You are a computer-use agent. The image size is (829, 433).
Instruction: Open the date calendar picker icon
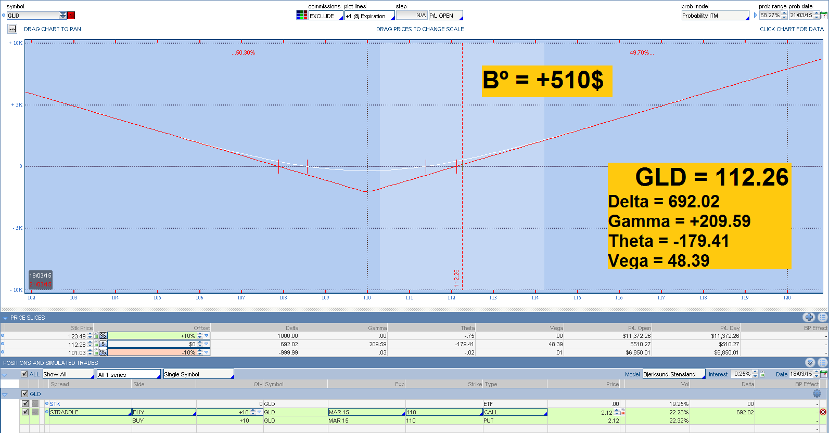coord(824,374)
